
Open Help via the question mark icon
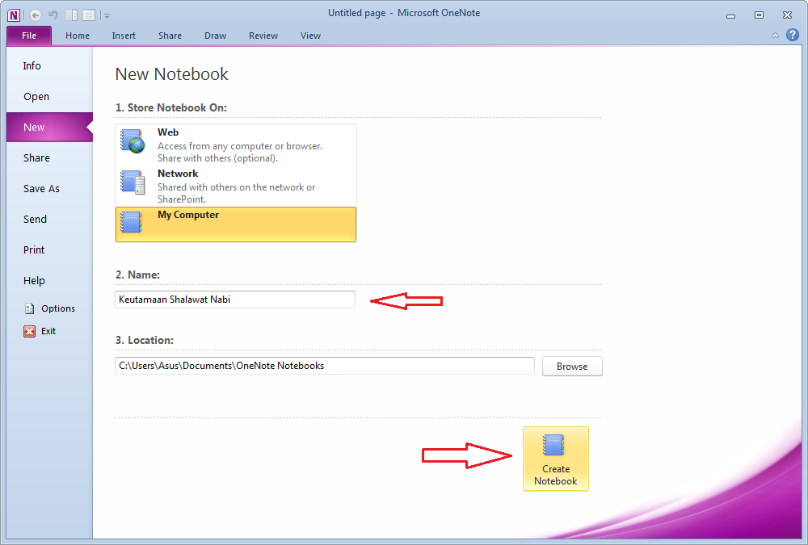point(793,35)
